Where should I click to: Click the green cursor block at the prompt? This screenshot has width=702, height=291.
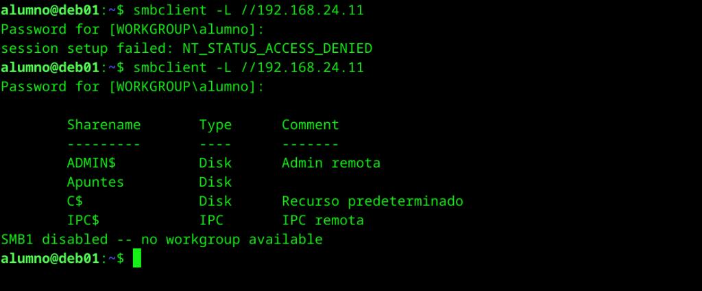click(137, 259)
